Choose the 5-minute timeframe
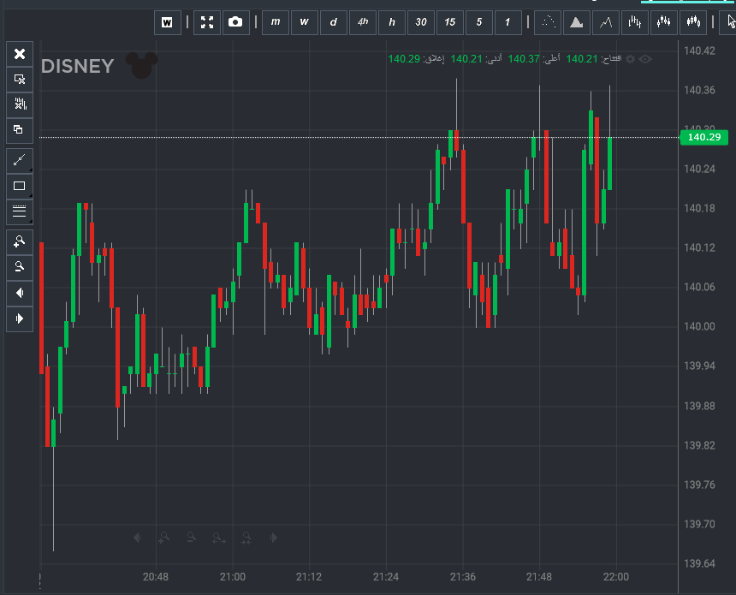Screen dimensions: 736x595 [x=479, y=22]
